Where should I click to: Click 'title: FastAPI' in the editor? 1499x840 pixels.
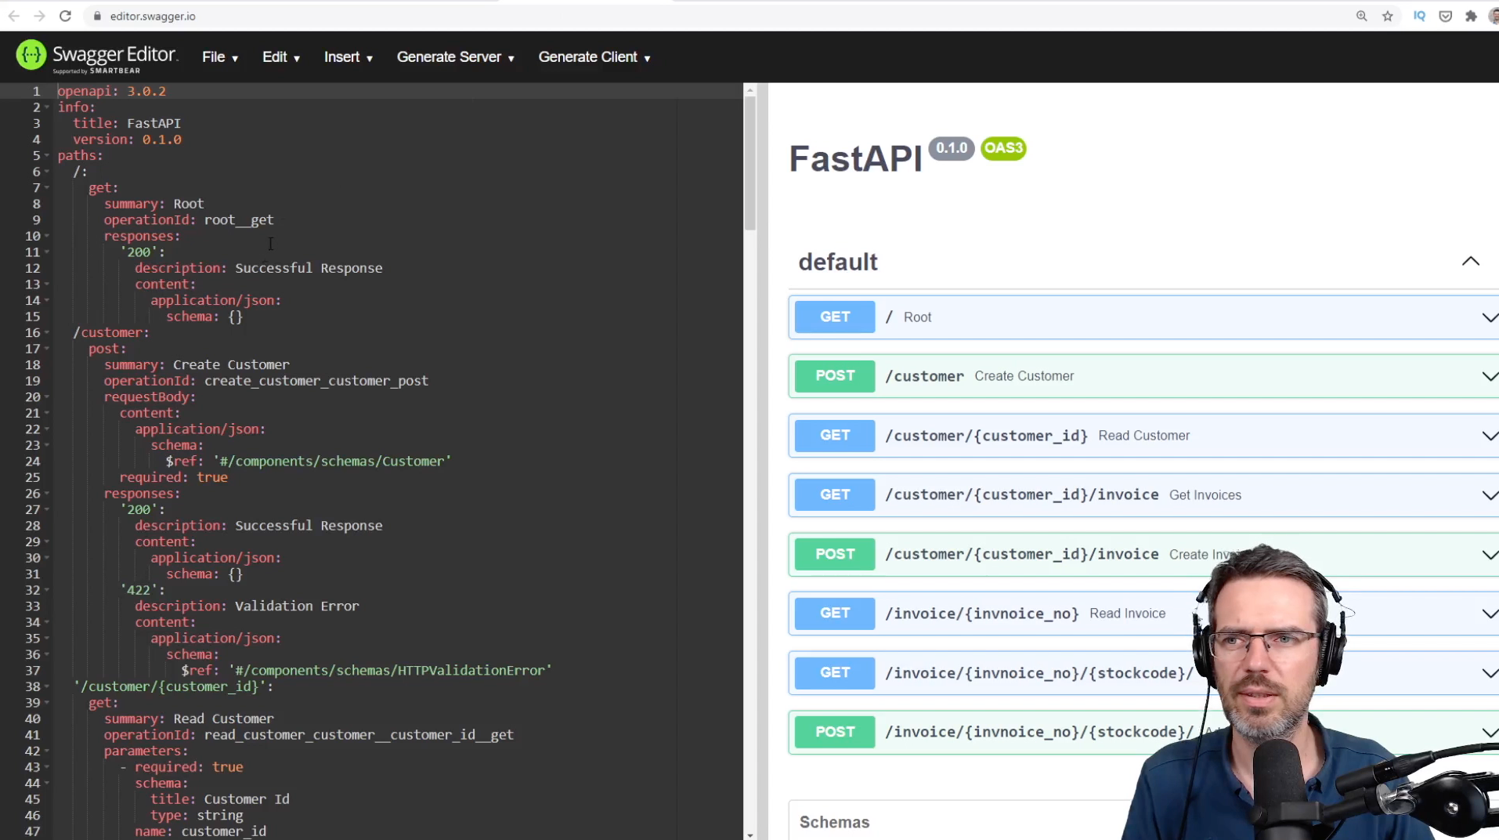tap(127, 123)
